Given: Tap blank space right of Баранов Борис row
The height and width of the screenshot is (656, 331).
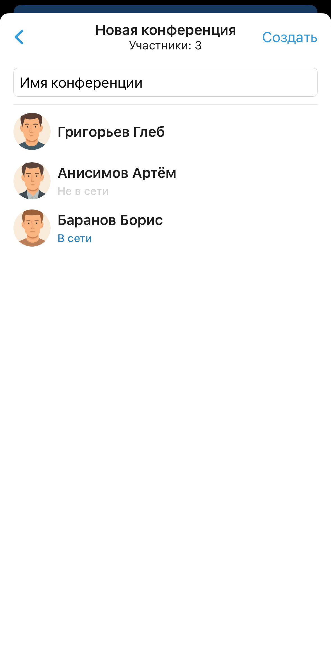Looking at the screenshot, I should pyautogui.click(x=241, y=228).
